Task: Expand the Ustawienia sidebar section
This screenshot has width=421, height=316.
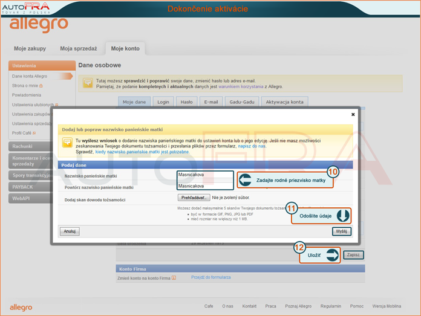Action: click(x=42, y=66)
